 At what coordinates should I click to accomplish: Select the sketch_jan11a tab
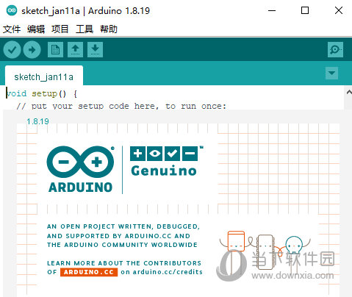point(44,76)
